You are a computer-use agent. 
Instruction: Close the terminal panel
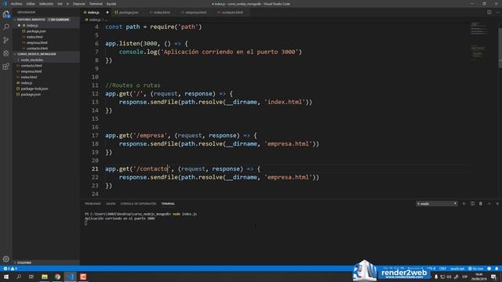point(497,204)
